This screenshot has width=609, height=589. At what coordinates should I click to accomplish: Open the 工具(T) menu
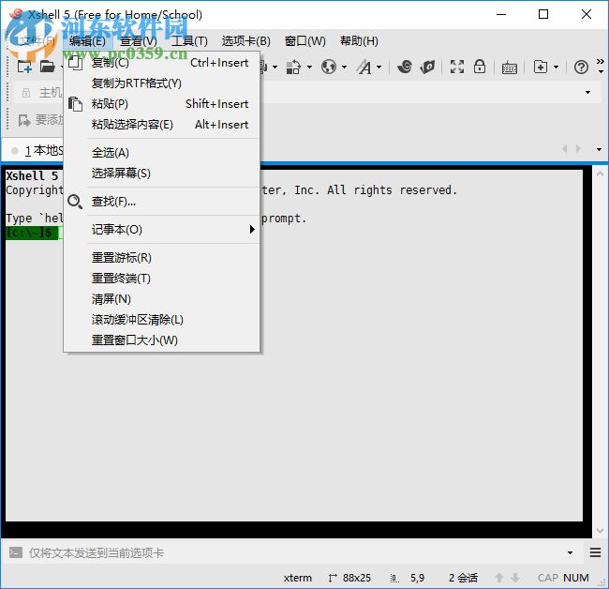click(x=189, y=41)
